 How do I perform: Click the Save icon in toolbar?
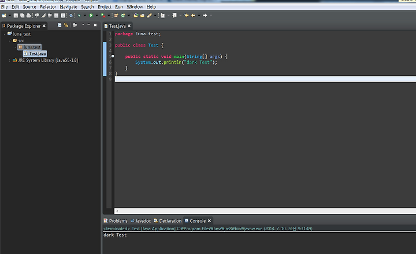tap(16, 16)
